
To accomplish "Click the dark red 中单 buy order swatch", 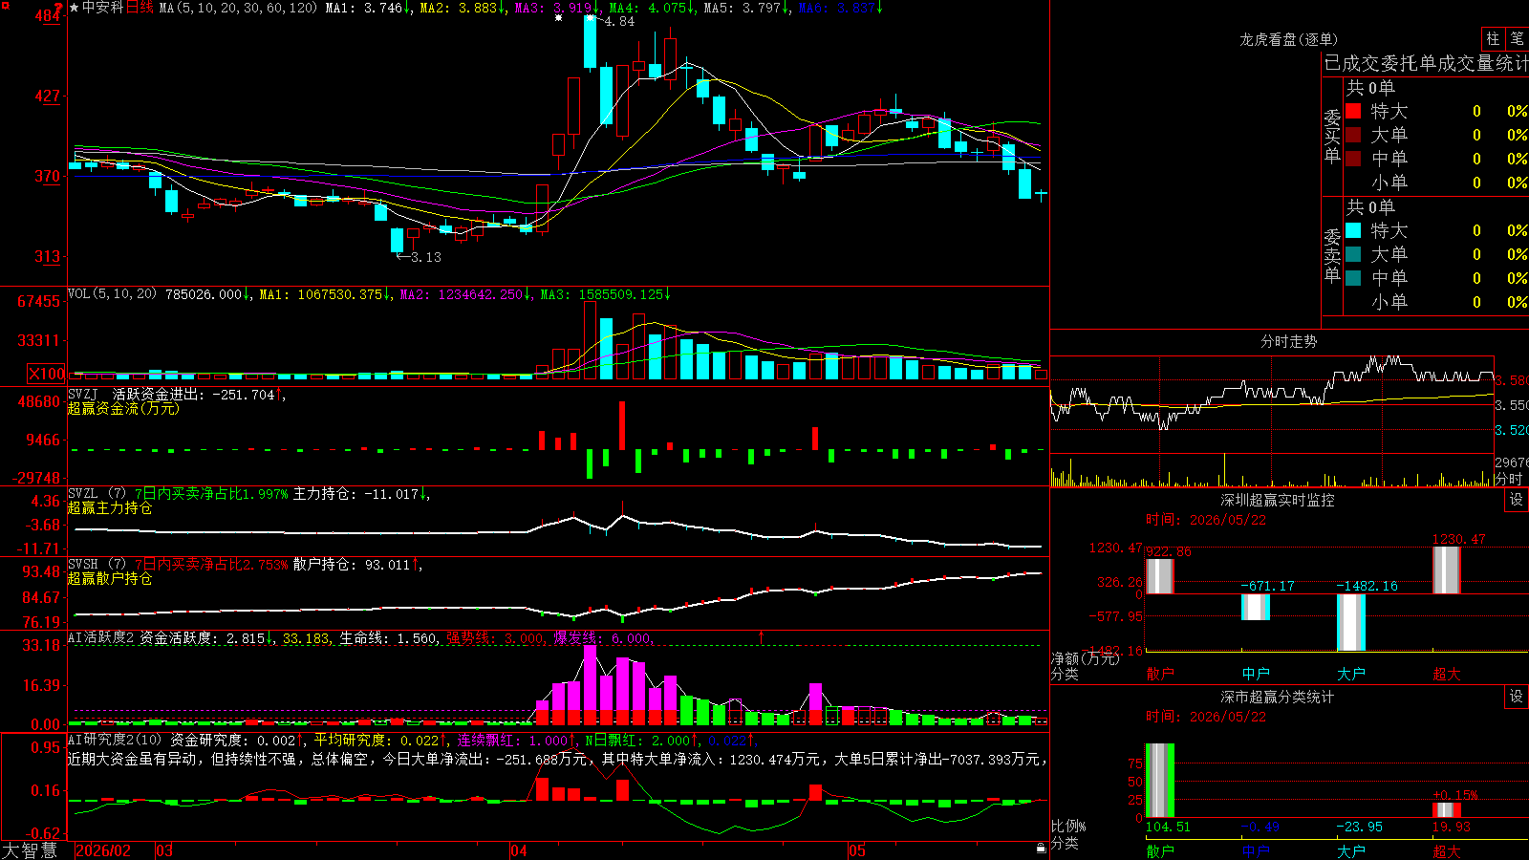I will (1353, 158).
